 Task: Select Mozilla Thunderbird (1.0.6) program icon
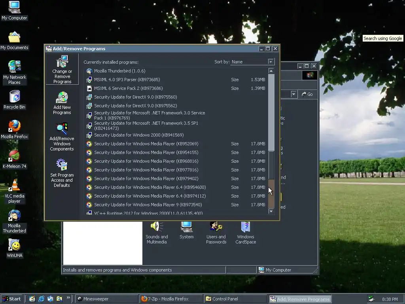(x=89, y=71)
